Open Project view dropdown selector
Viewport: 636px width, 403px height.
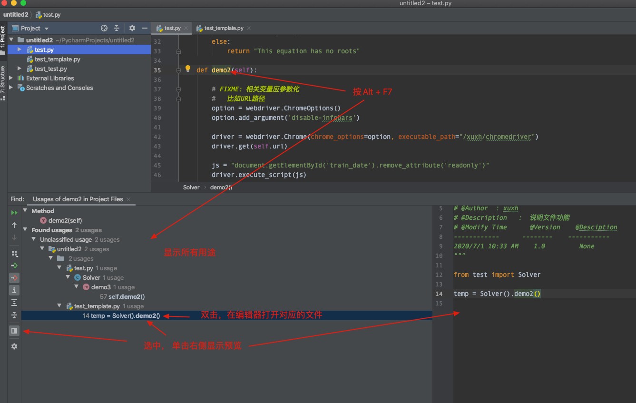coord(30,28)
